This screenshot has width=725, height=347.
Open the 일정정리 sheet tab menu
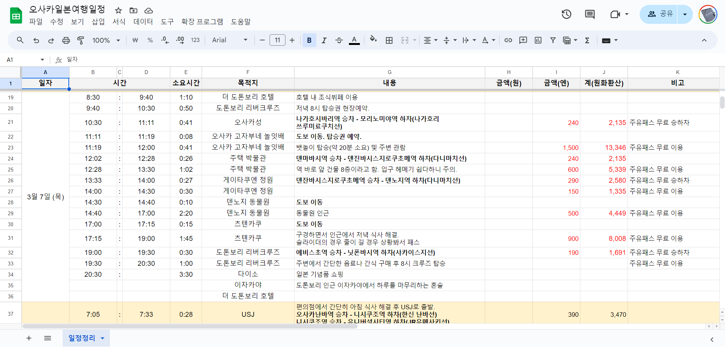102,338
